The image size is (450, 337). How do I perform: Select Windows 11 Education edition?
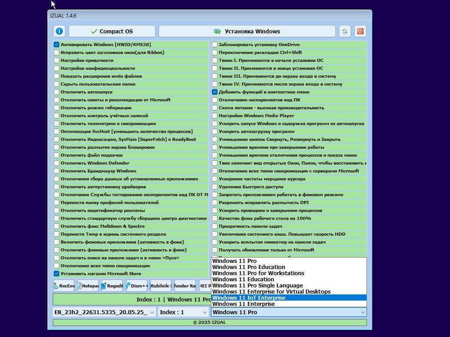[289, 280]
